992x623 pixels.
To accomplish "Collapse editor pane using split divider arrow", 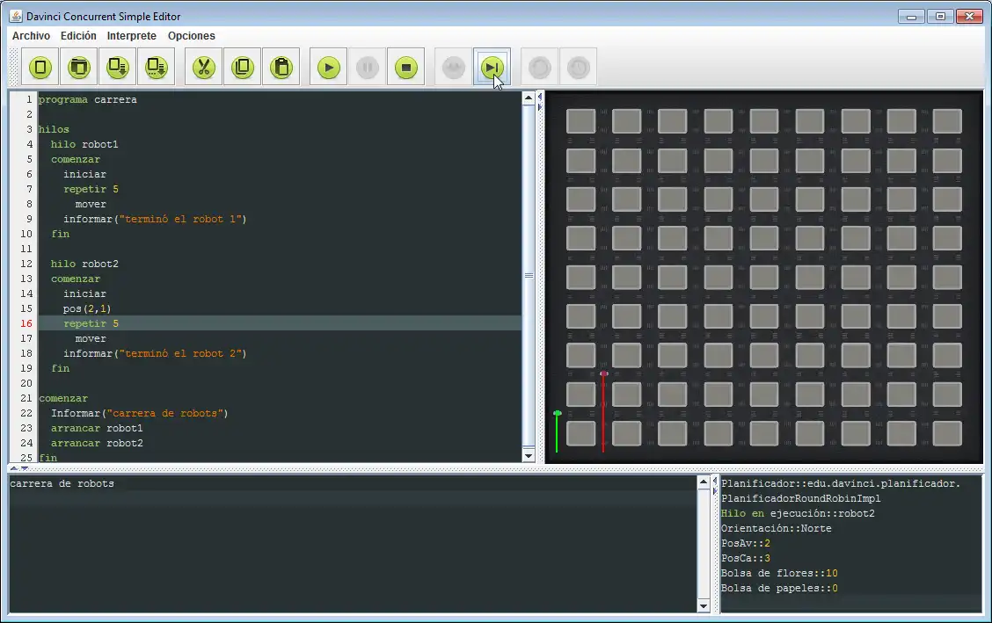I will pos(539,98).
